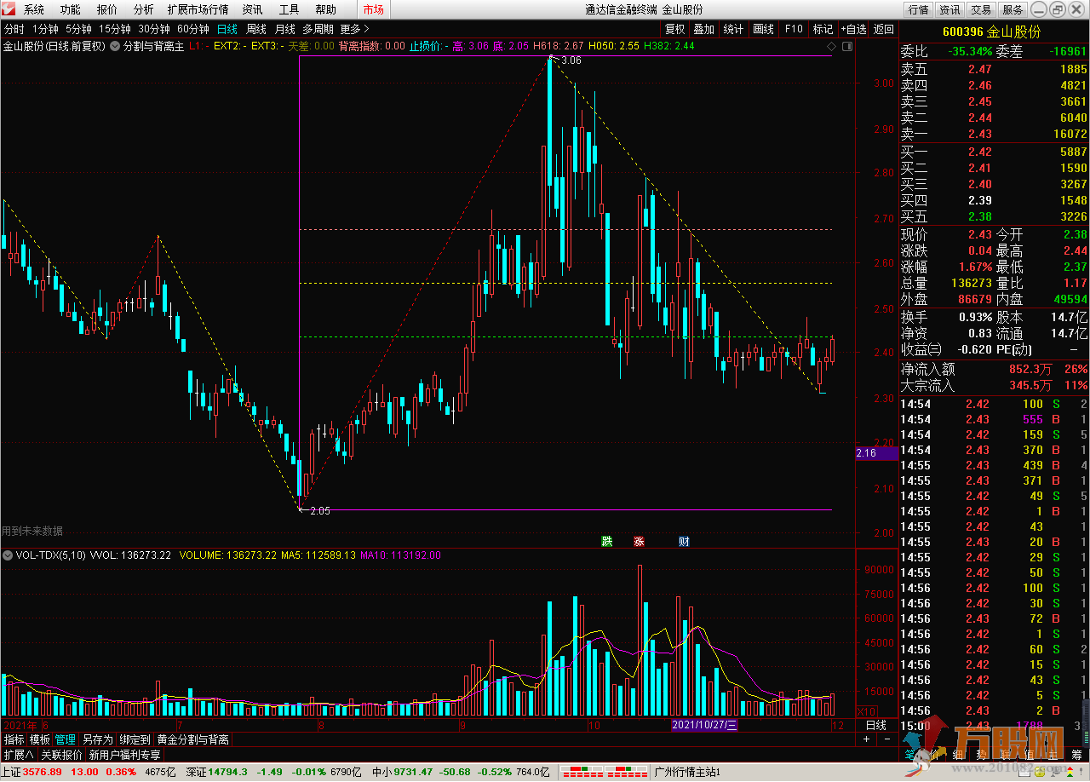
Task: Open the 系统 menu
Action: 34,9
